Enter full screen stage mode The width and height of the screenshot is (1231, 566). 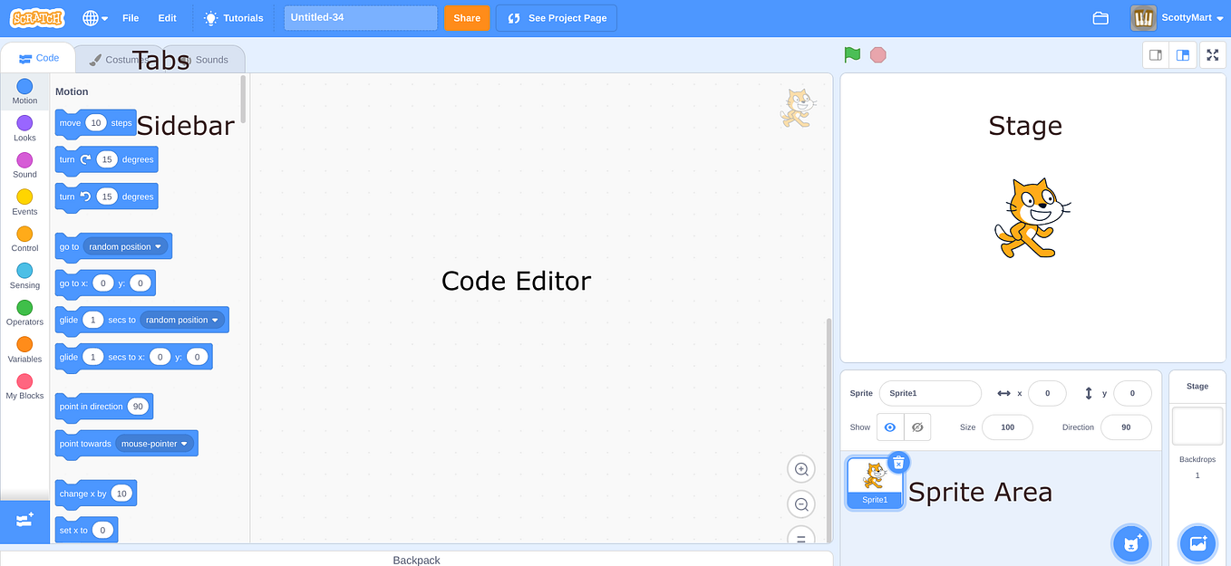[1212, 54]
